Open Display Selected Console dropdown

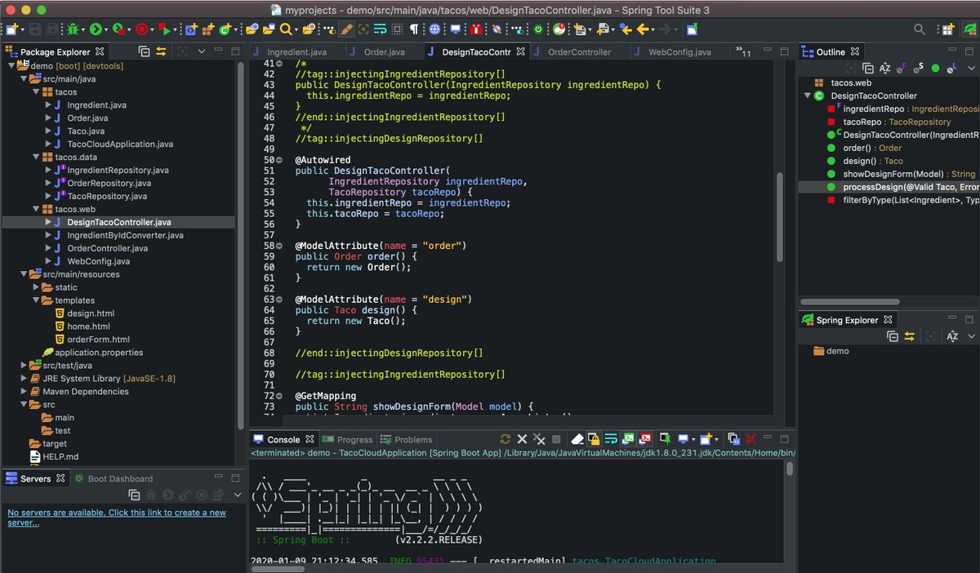pyautogui.click(x=693, y=439)
